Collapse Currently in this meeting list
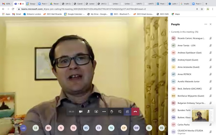Image resolution: width=216 pixels, height=135 pixels. 169,32
